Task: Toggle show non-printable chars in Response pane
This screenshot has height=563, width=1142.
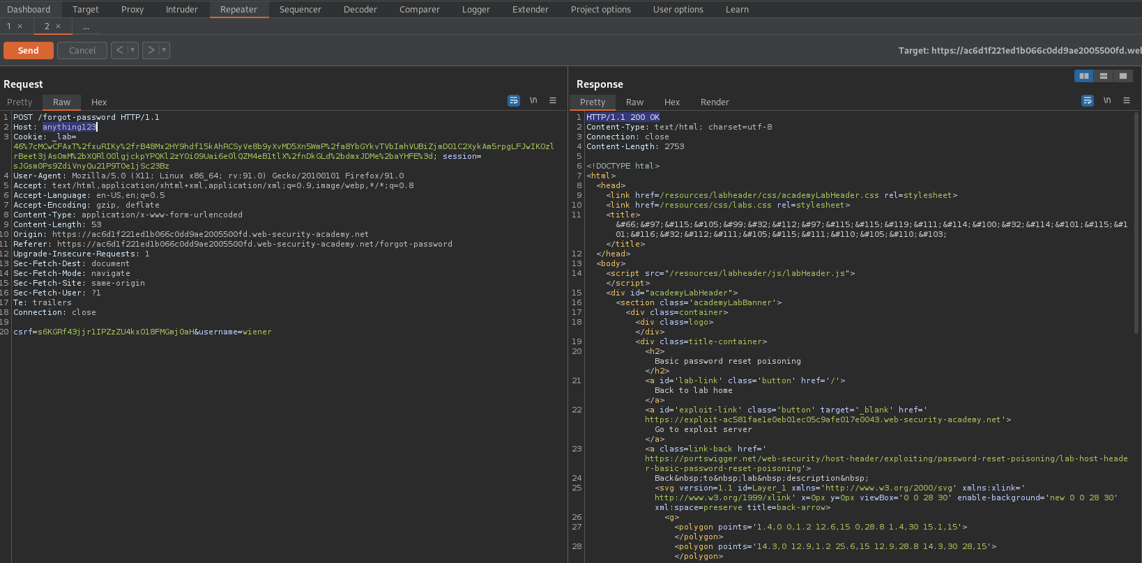Action: 1107,100
